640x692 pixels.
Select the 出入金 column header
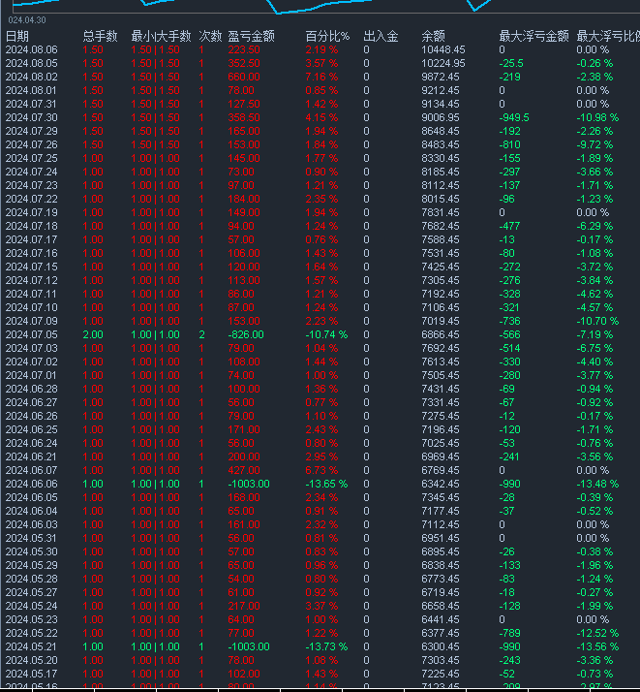coord(381,36)
